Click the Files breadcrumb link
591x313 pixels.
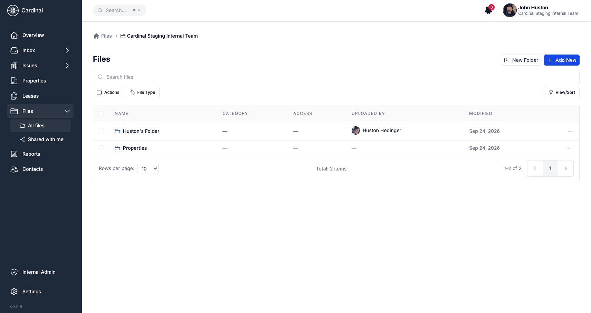click(106, 36)
